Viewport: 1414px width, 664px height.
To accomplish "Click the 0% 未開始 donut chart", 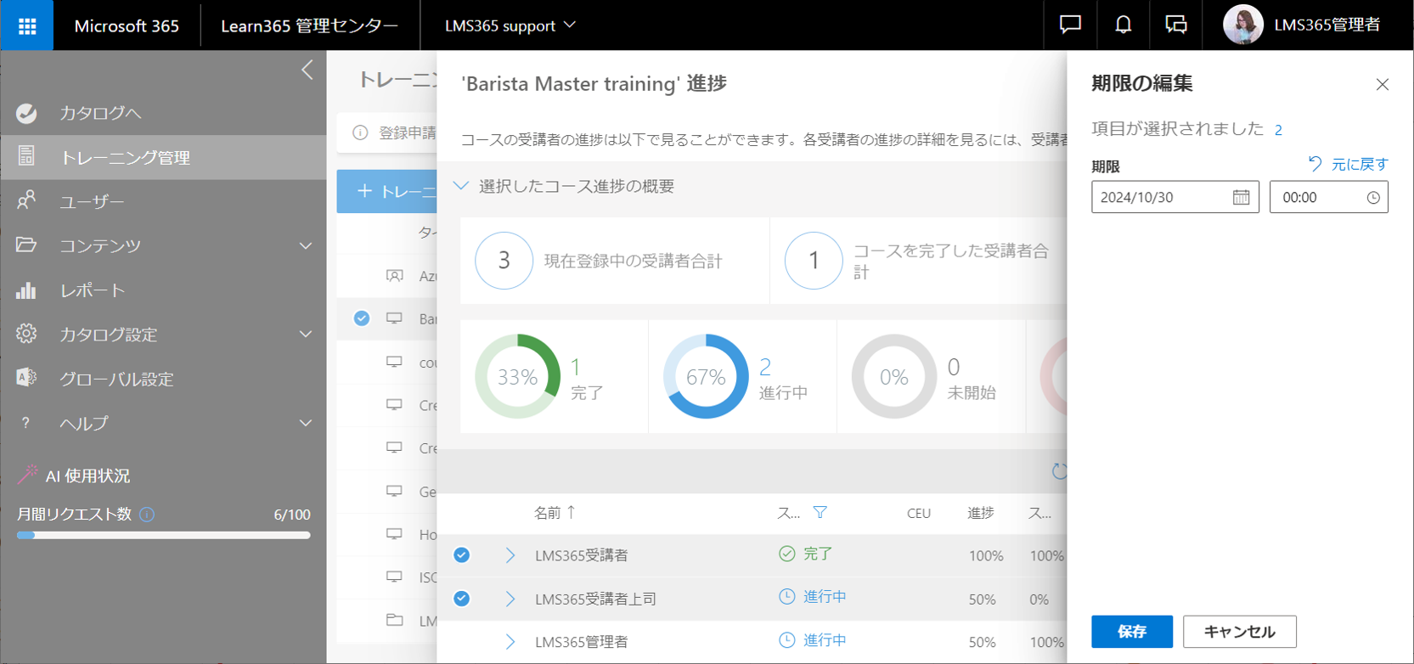I will pos(894,376).
